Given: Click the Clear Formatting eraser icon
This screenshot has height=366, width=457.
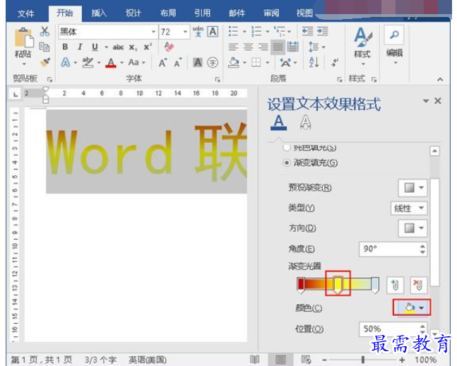Looking at the screenshot, I should click(169, 47).
